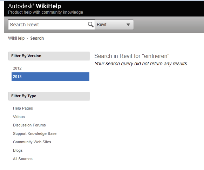This screenshot has height=170, width=204.
Task: Filter results by Blogs
Action: [x=18, y=150]
